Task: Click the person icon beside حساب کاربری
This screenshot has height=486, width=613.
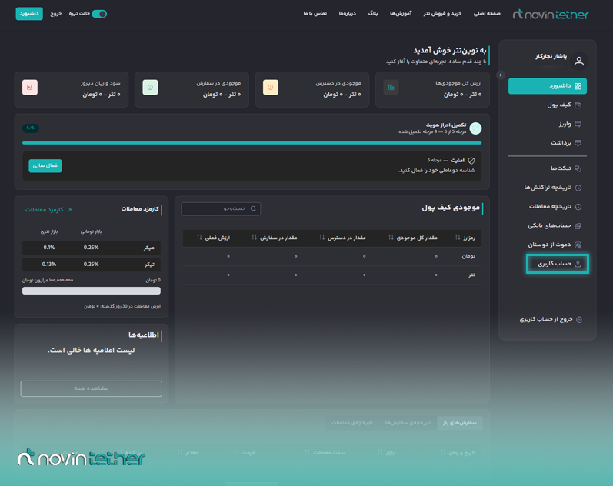Action: pyautogui.click(x=578, y=265)
